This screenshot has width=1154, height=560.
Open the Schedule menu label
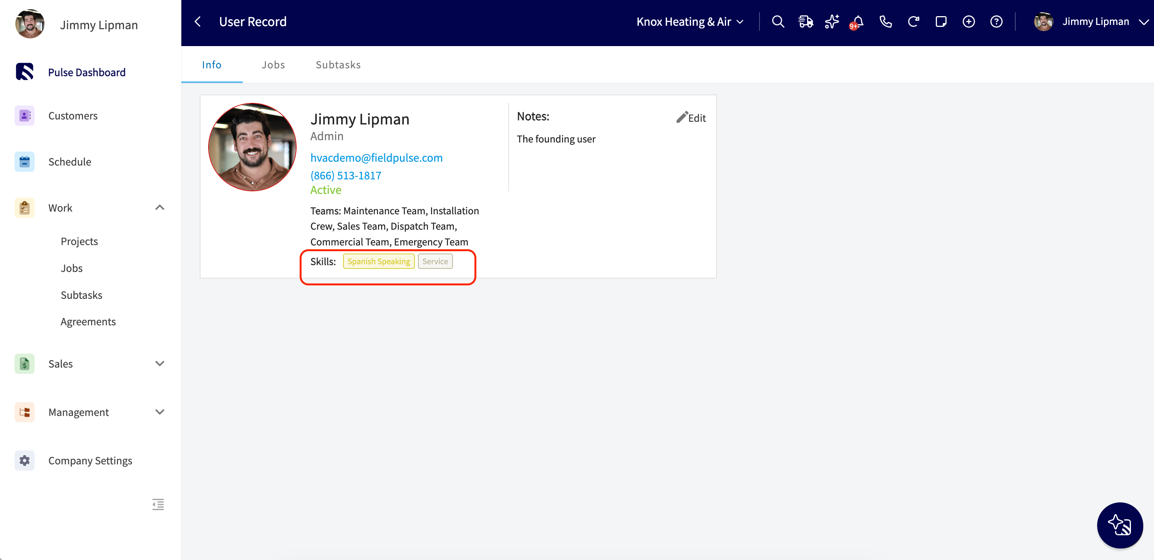click(x=70, y=162)
